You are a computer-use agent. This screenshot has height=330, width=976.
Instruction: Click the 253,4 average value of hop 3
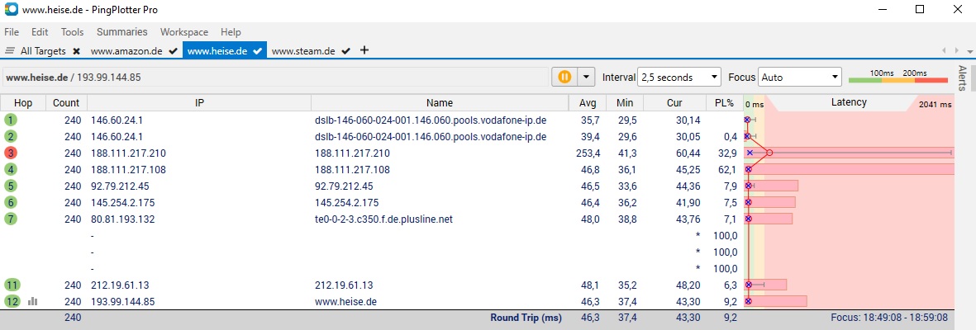[x=588, y=153]
